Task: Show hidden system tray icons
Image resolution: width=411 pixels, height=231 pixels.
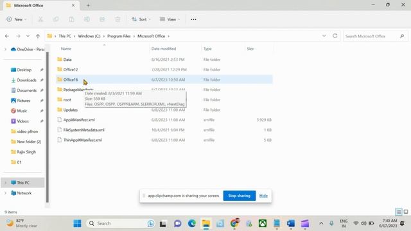Action: click(x=321, y=223)
